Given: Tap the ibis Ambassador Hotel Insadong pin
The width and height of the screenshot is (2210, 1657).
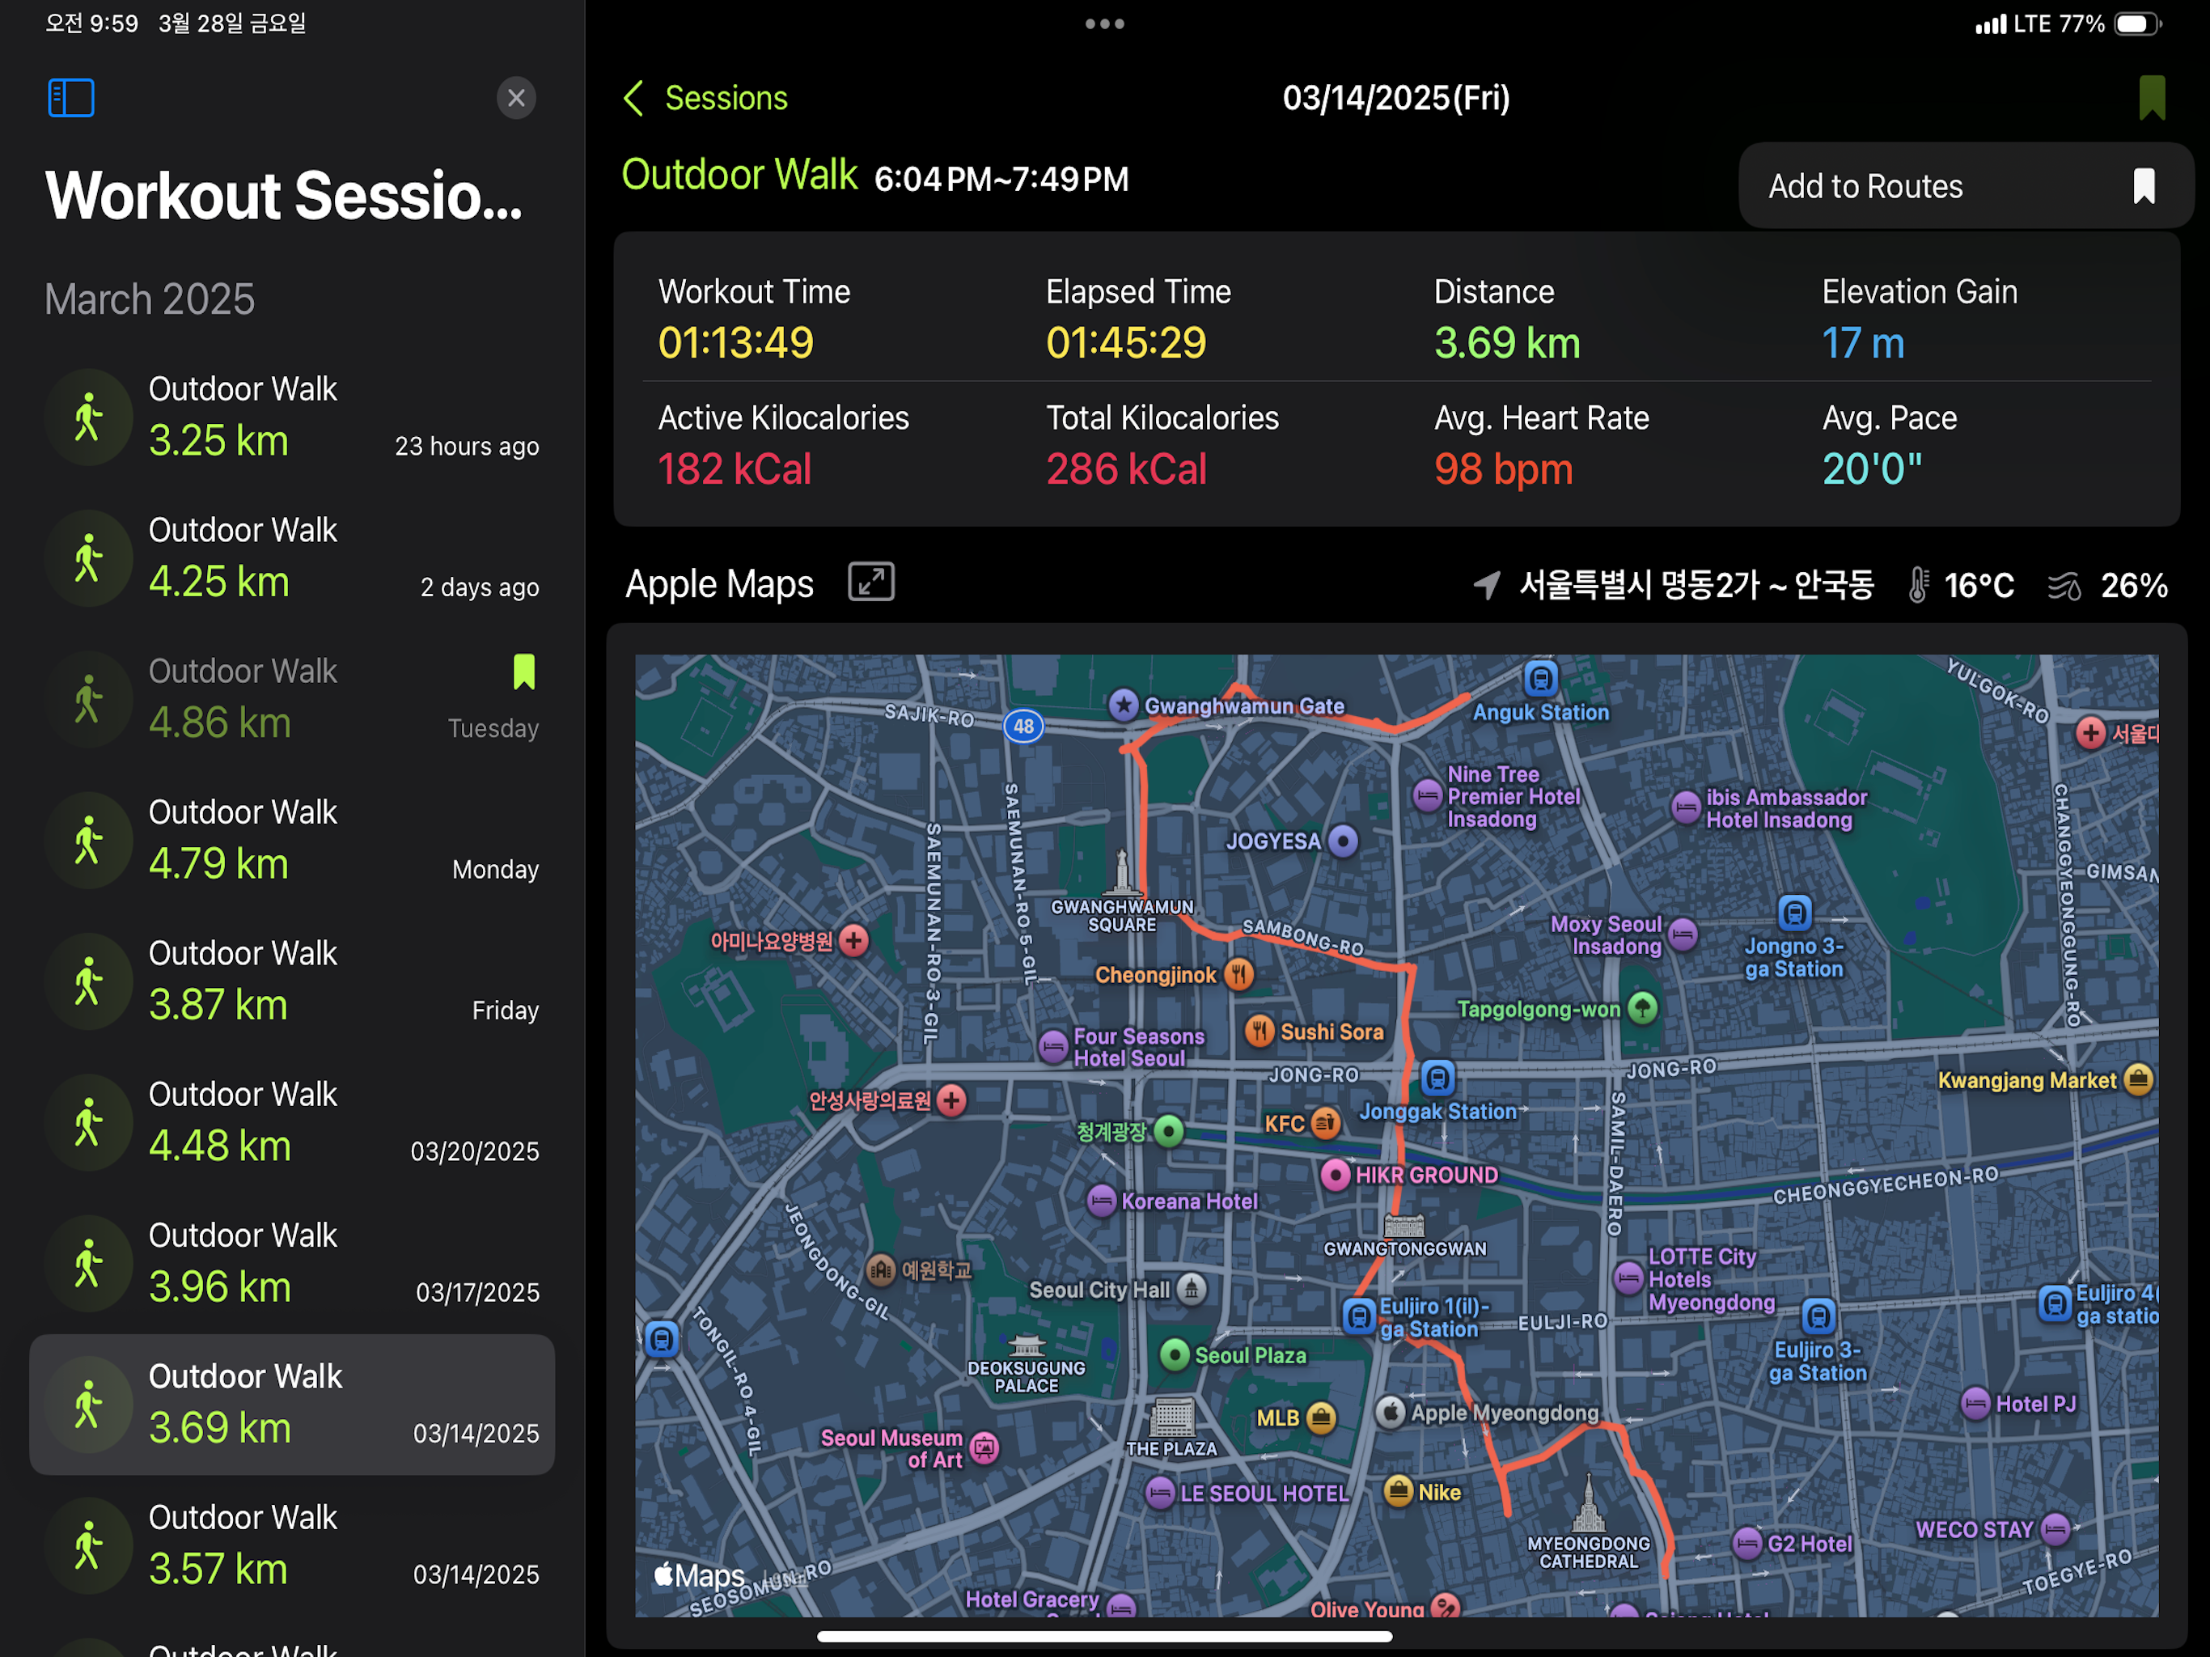Looking at the screenshot, I should coord(1687,807).
